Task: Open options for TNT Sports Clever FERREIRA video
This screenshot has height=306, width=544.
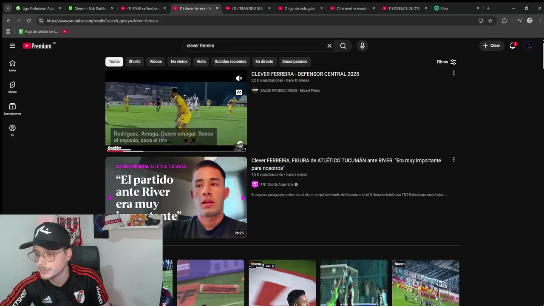Action: (454, 160)
